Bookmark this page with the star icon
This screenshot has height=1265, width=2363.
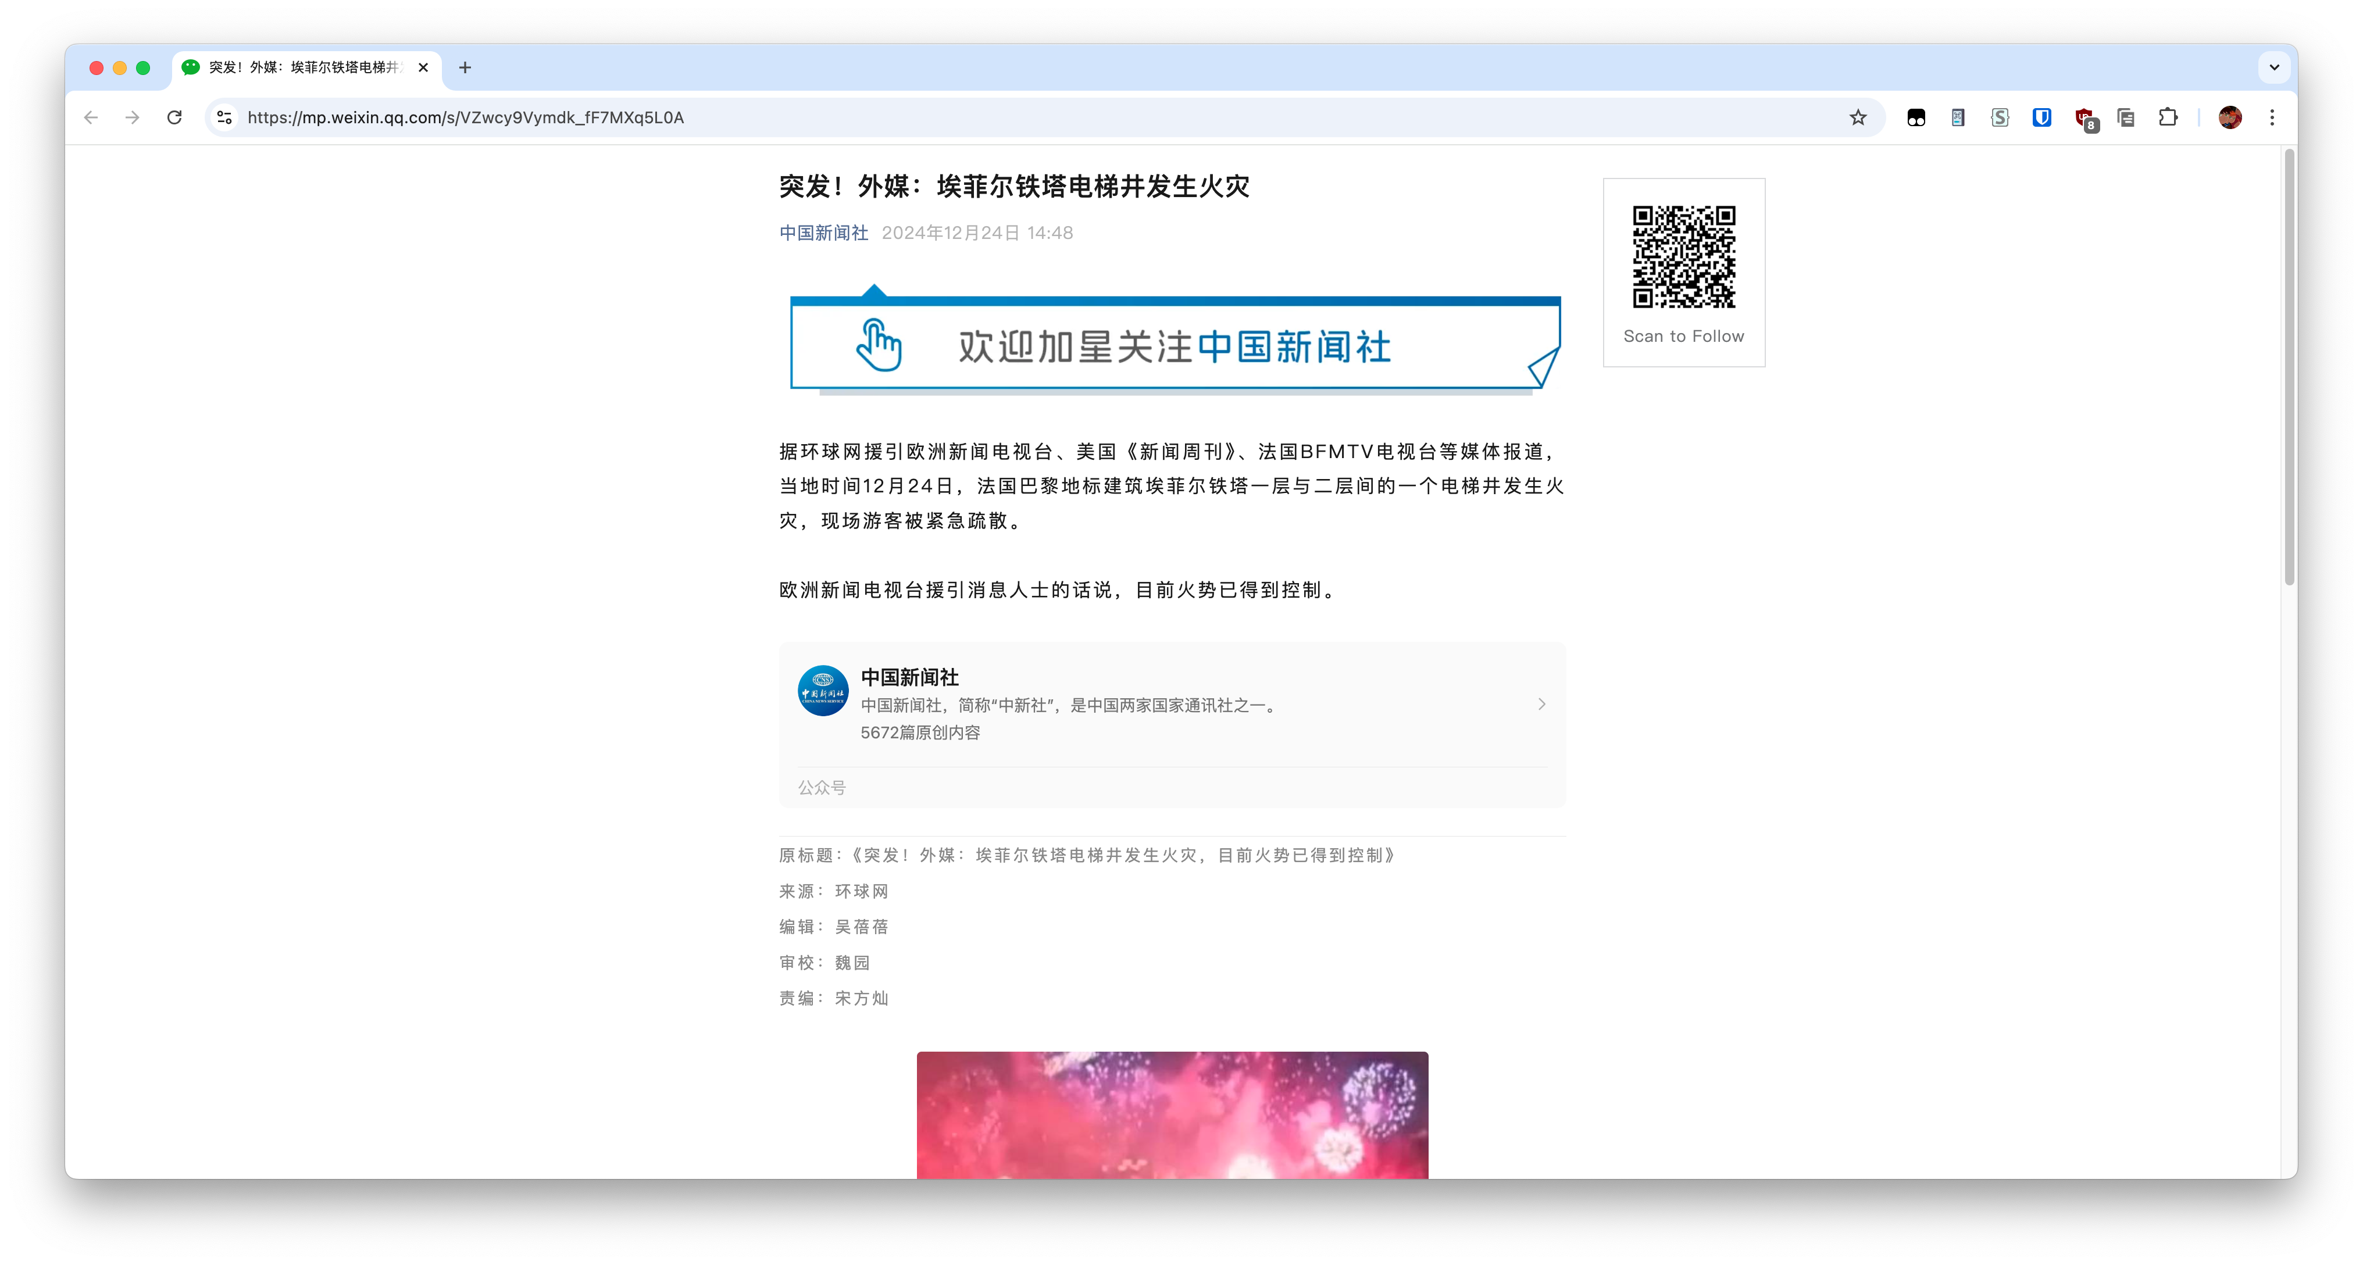tap(1858, 117)
